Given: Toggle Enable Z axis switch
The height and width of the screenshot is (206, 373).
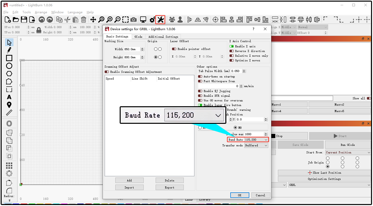Looking at the screenshot, I should click(x=232, y=46).
